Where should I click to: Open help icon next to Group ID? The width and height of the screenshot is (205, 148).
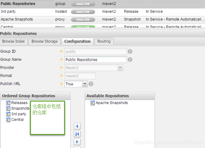tap(130, 51)
